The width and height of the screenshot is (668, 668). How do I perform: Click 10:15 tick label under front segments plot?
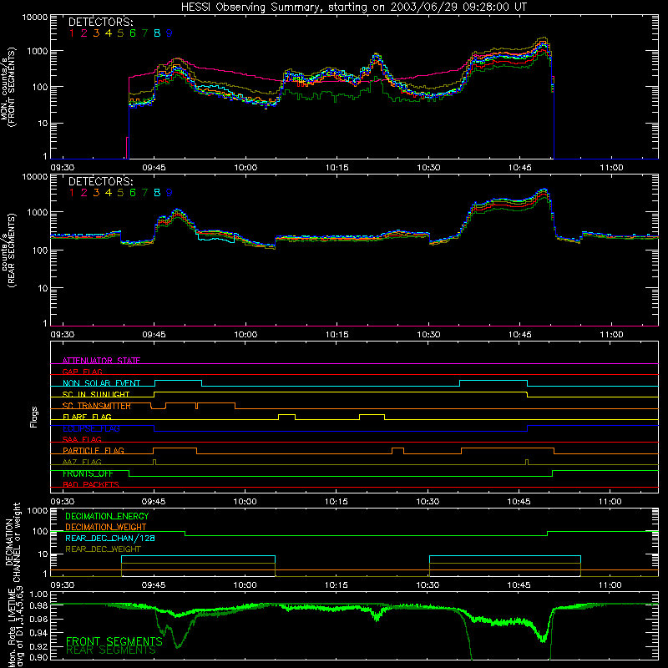point(337,168)
